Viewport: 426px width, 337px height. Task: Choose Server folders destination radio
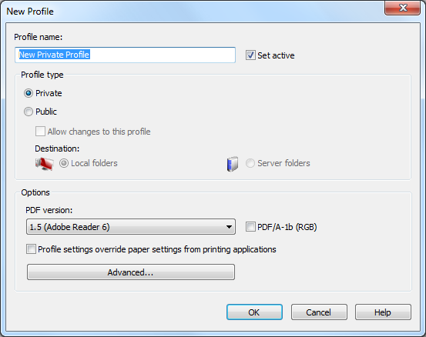[250, 163]
